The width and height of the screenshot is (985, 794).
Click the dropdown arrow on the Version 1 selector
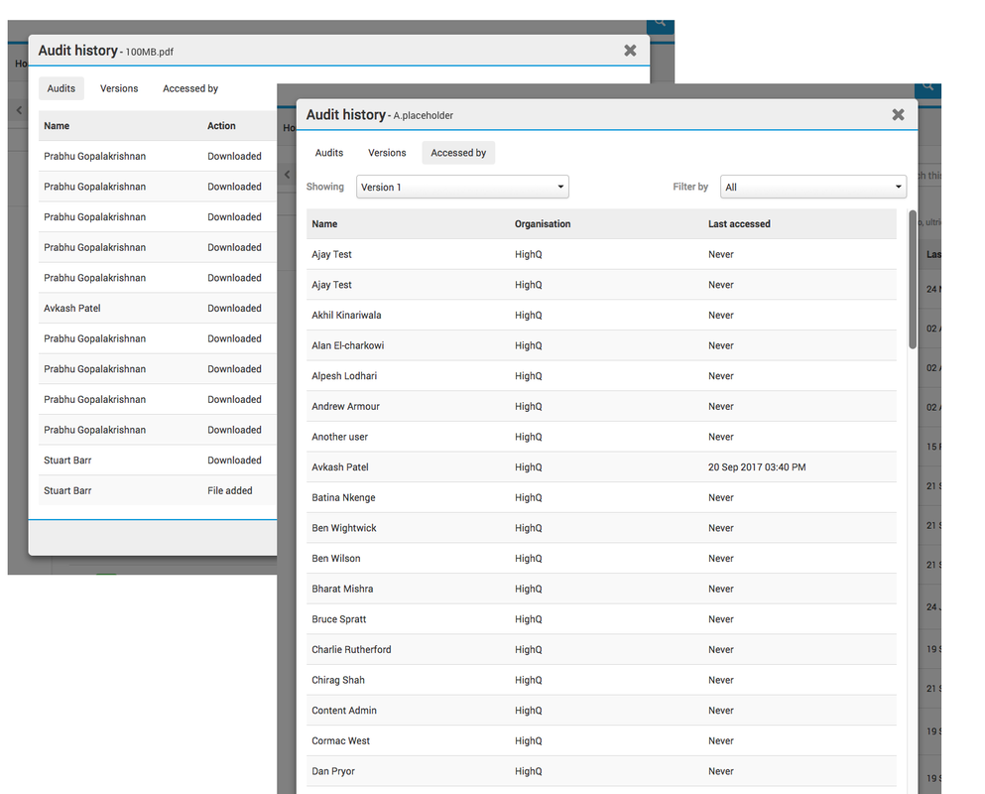[560, 187]
